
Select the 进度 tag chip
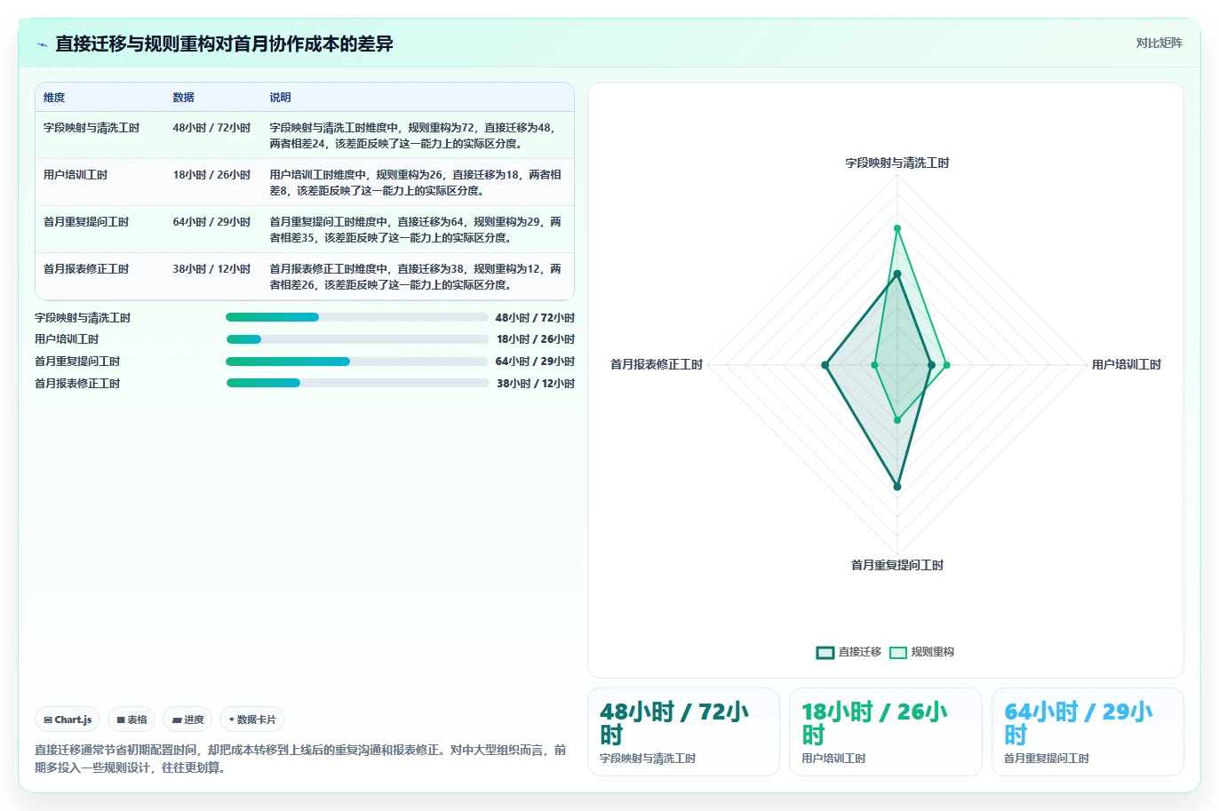187,720
